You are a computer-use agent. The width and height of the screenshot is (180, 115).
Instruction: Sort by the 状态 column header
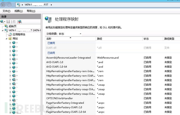point(153,39)
